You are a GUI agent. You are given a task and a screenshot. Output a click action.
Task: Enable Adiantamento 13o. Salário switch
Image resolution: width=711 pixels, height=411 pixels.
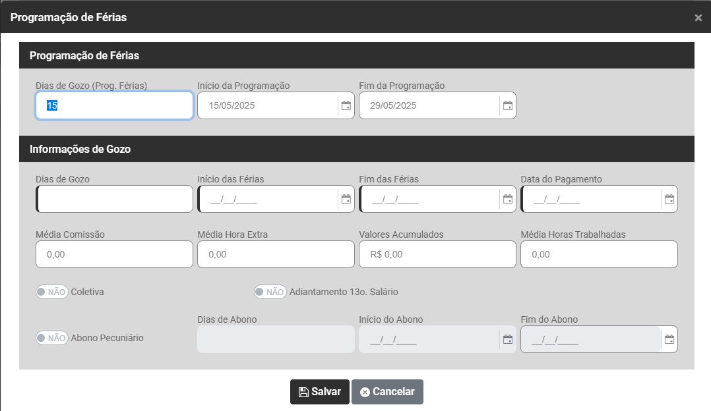270,292
